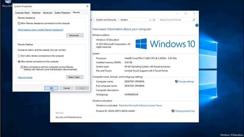244x137 pixels.
Task: Minimize the System control panel window
Action: (x=177, y=13)
